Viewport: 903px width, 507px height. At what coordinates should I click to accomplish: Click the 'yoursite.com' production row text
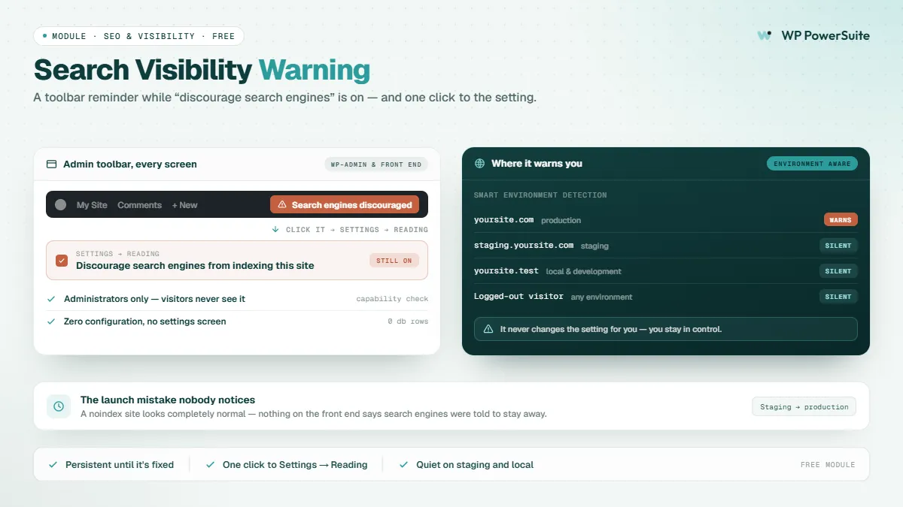point(503,220)
